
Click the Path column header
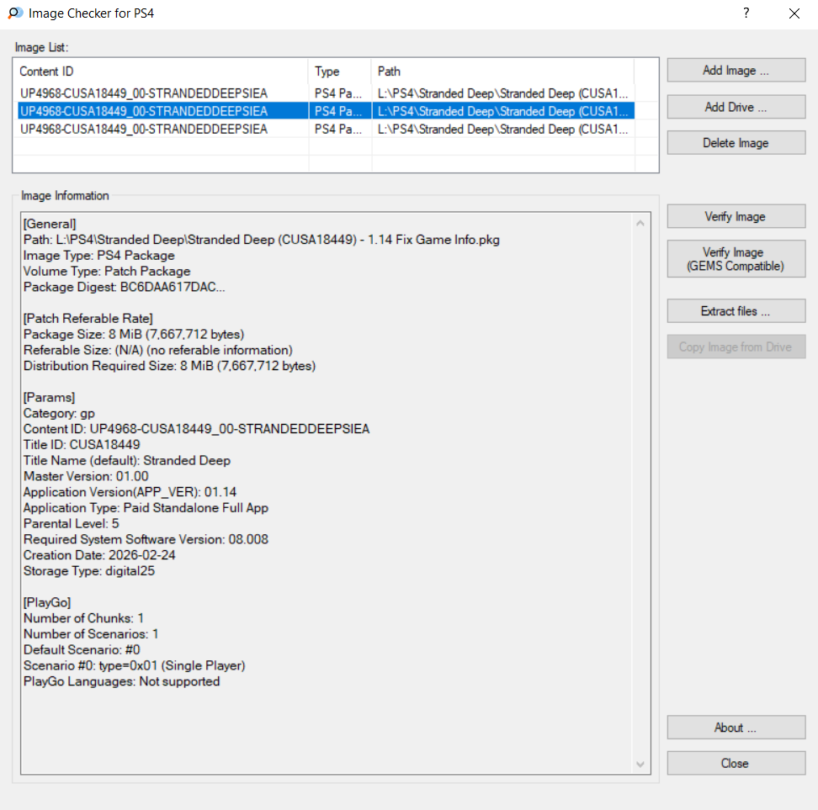click(x=502, y=71)
